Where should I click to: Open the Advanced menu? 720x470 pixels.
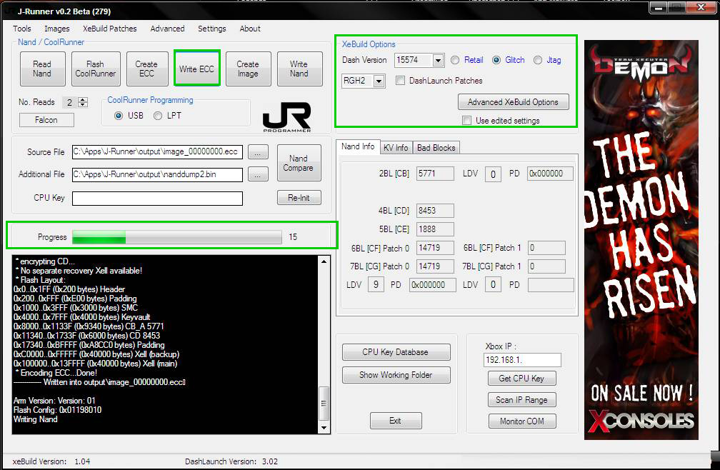pyautogui.click(x=168, y=29)
